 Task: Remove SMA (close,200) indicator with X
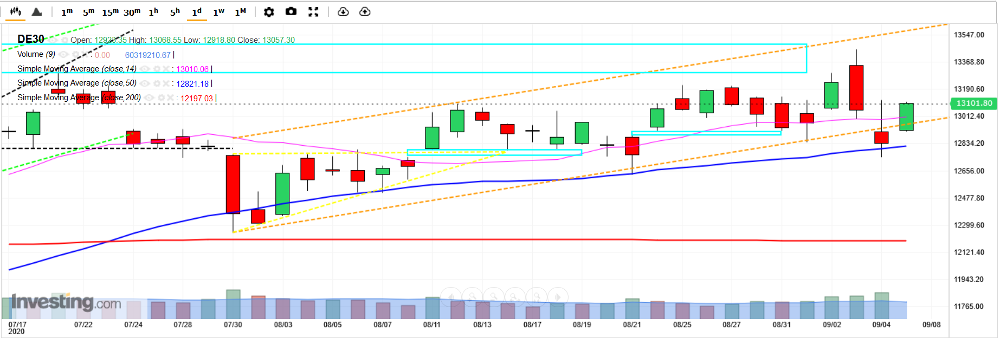(170, 97)
